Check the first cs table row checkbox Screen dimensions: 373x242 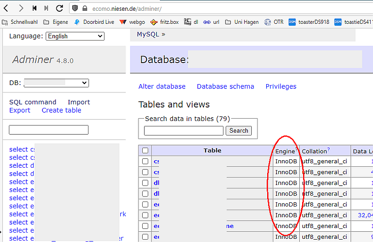tap(145, 161)
